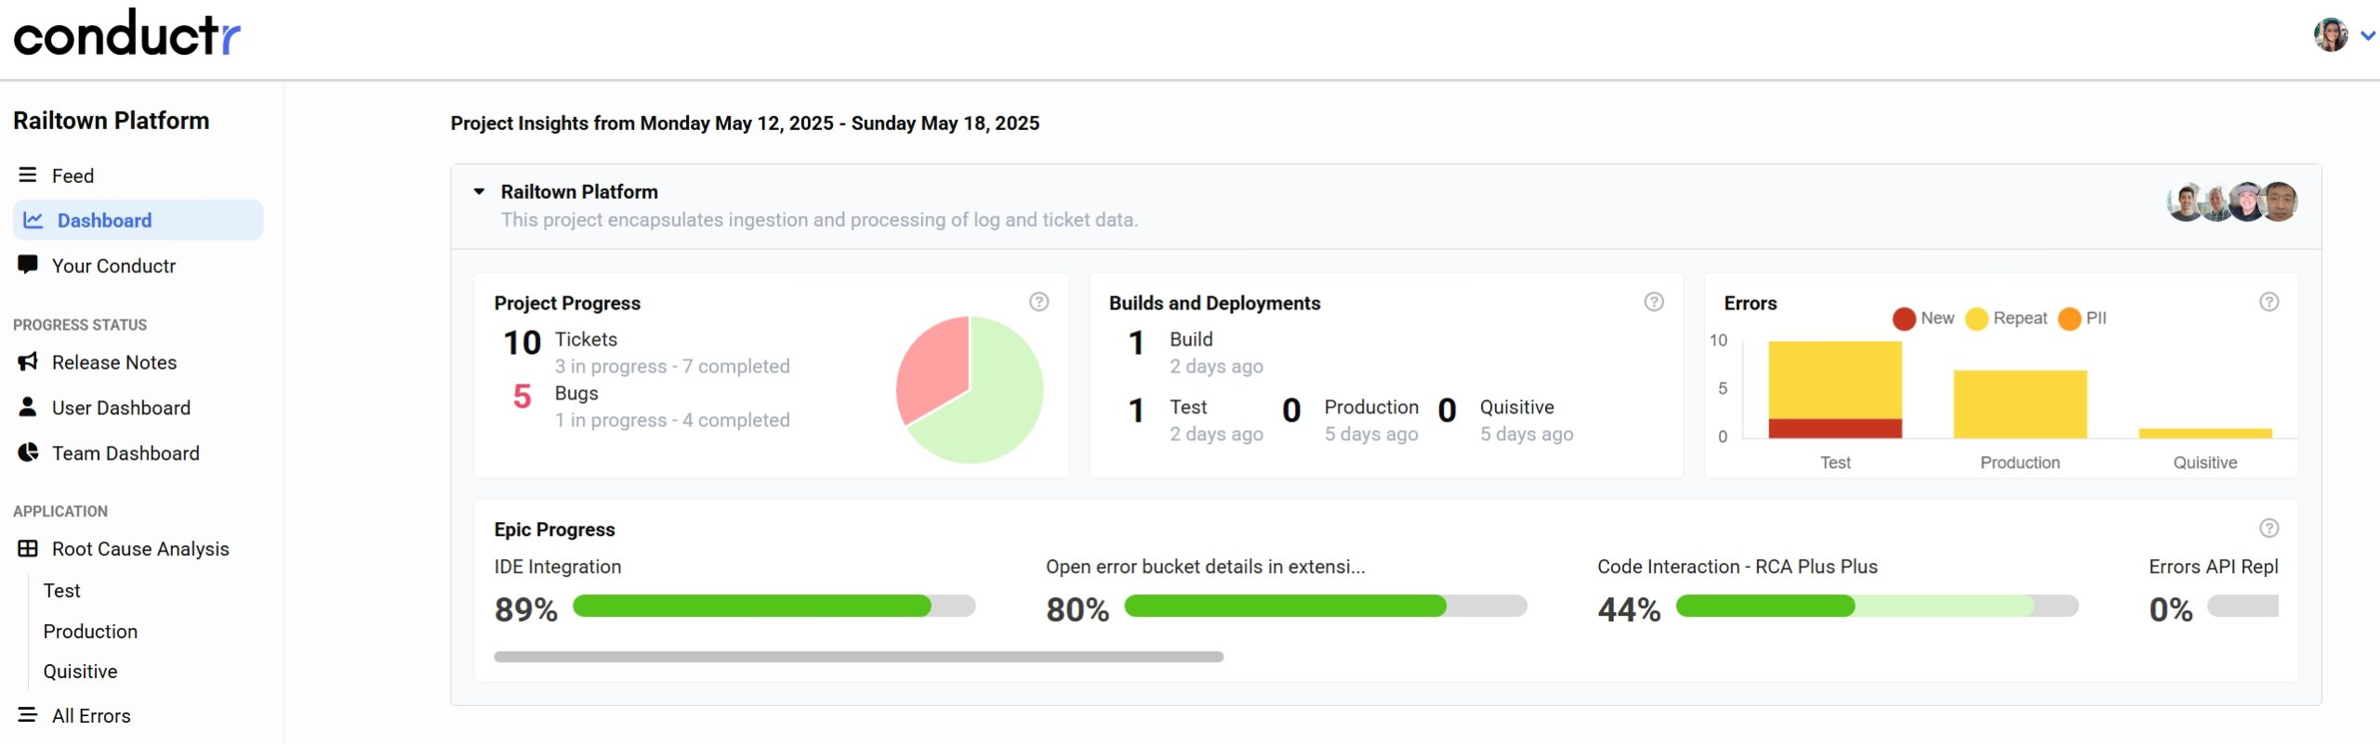Click the Epic Progress horizontal scrollbar
The height and width of the screenshot is (744, 2380).
pos(858,657)
